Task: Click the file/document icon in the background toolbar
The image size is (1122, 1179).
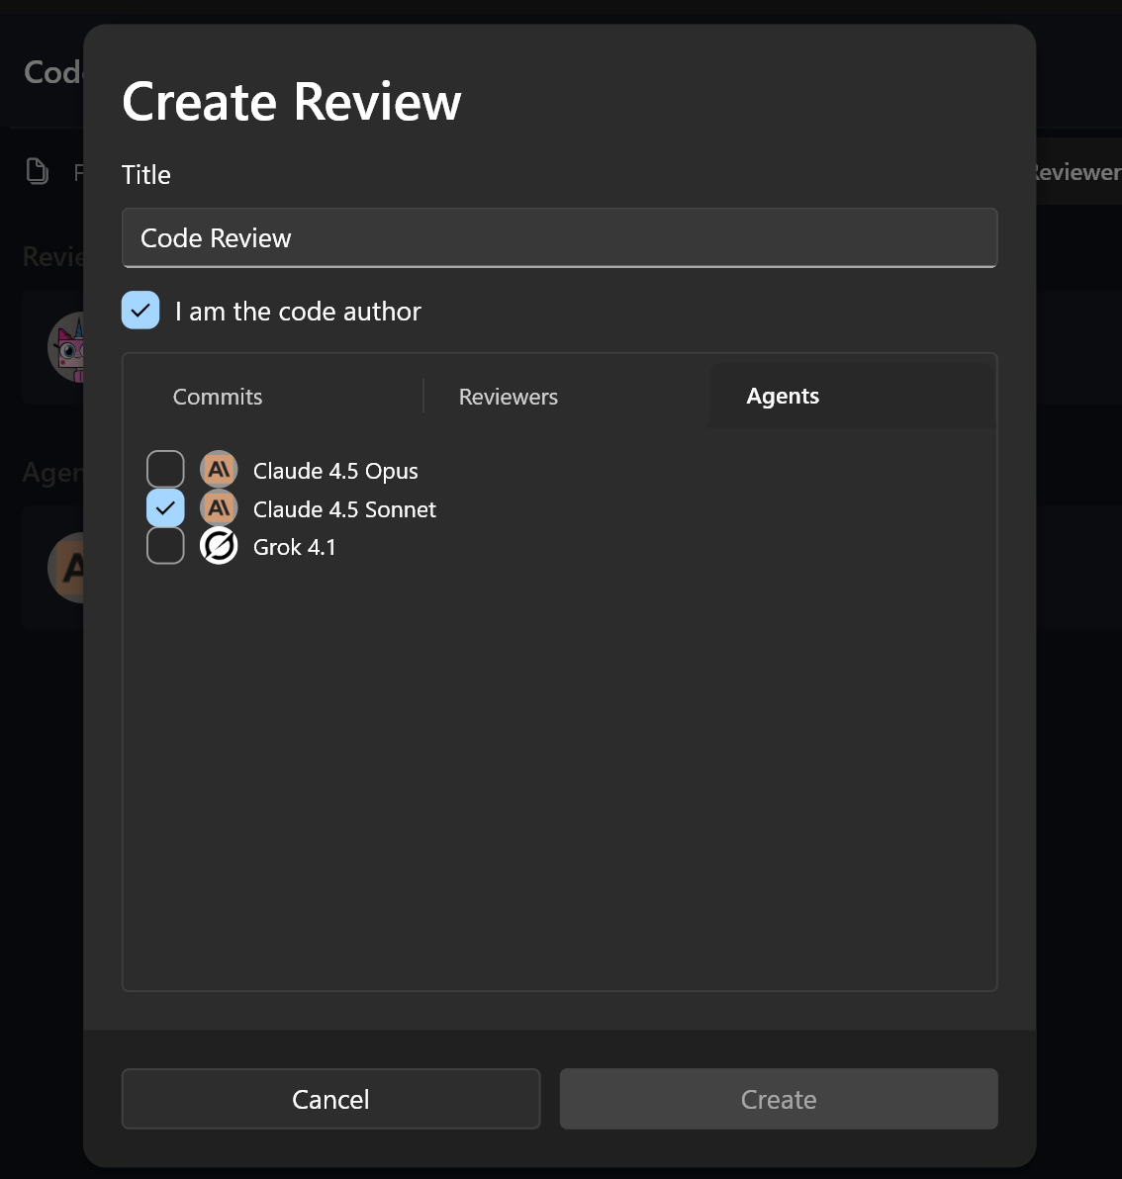Action: tap(37, 170)
